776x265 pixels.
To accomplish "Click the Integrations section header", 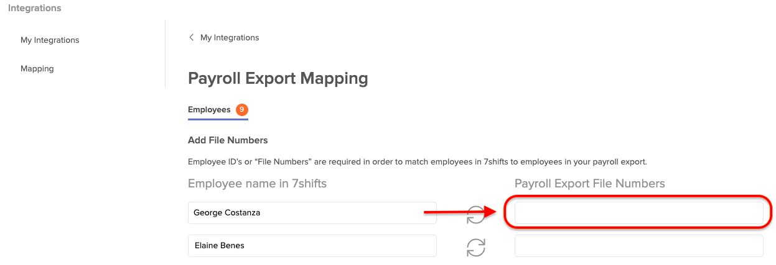I will click(x=35, y=8).
